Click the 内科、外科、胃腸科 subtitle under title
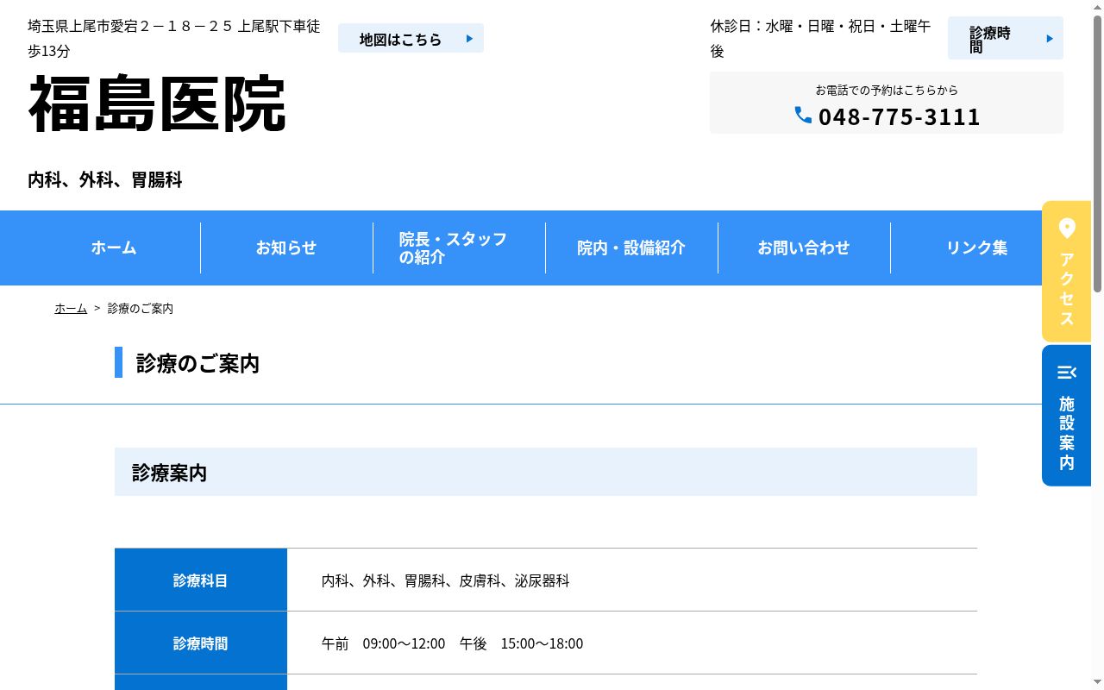 click(x=105, y=180)
